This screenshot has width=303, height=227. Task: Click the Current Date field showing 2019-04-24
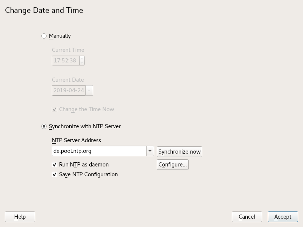click(x=69, y=90)
